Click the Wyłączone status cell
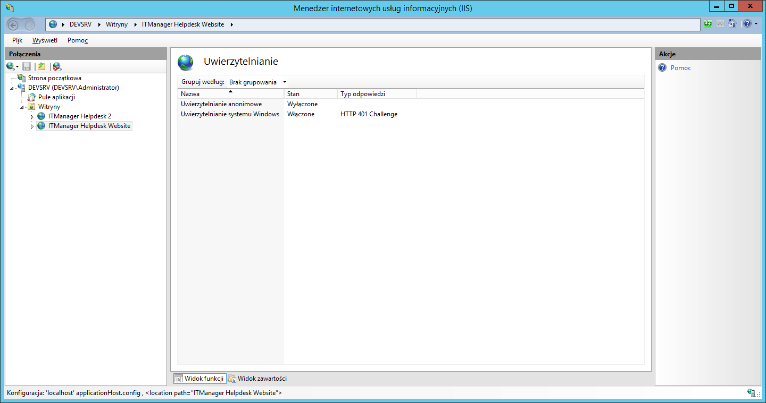The image size is (766, 403). 302,104
